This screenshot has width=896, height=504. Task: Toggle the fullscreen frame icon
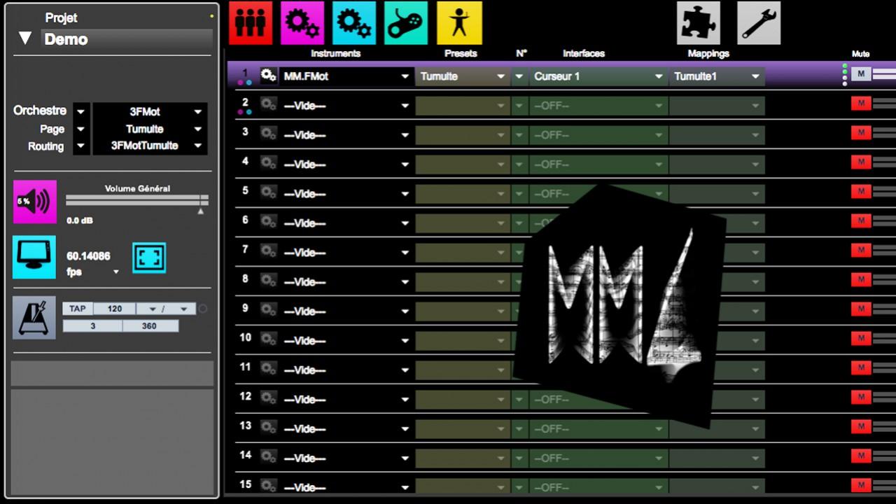pyautogui.click(x=149, y=258)
